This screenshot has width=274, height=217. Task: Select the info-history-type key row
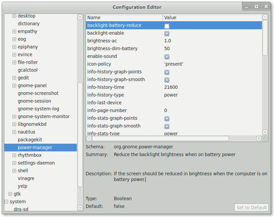[174, 95]
